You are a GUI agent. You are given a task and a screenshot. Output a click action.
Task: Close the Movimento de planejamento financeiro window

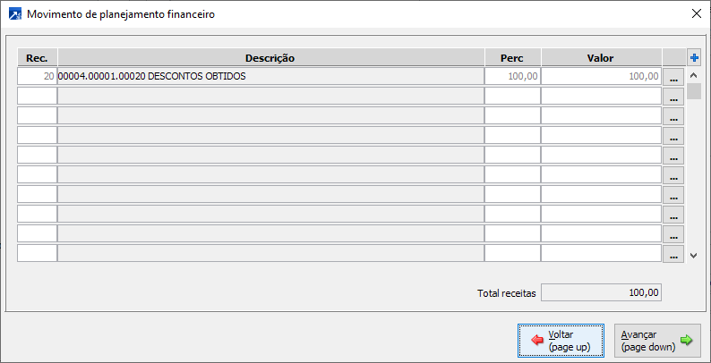click(697, 14)
